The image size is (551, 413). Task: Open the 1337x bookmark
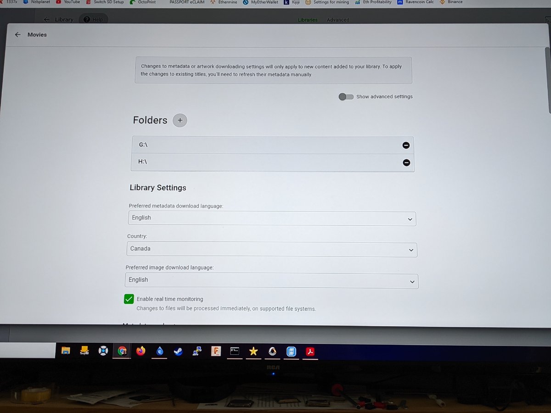pyautogui.click(x=9, y=2)
